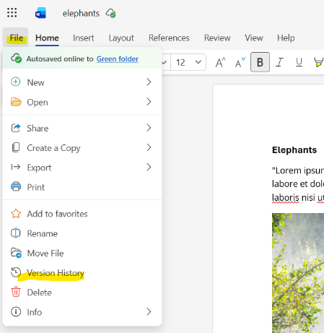Viewport: 324px width, 333px height.
Task: Click the Rename icon
Action: point(16,233)
